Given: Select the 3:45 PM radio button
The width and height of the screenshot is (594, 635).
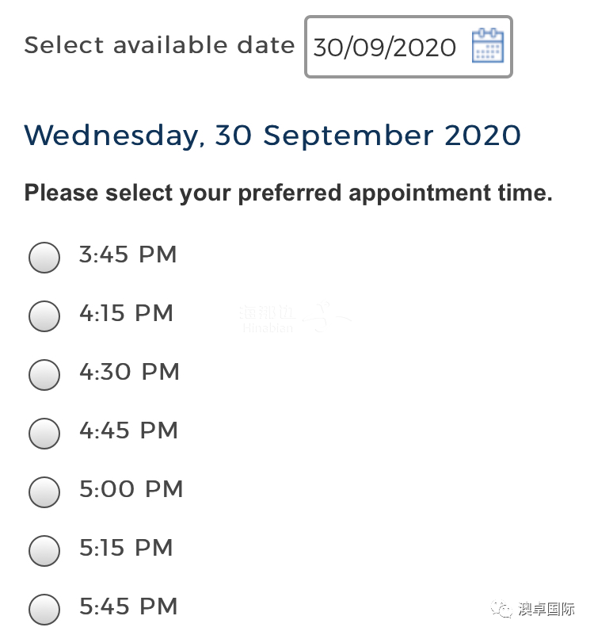Looking at the screenshot, I should pos(44,257).
